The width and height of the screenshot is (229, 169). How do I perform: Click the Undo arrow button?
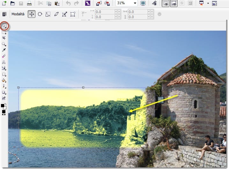(x=68, y=4)
